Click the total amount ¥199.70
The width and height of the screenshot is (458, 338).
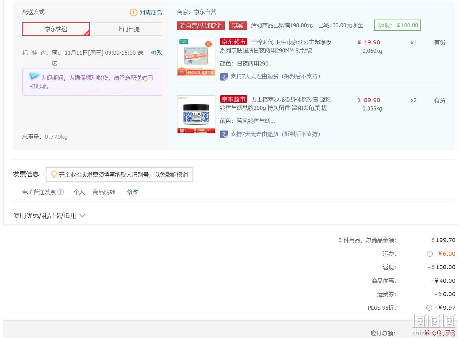[x=443, y=240]
